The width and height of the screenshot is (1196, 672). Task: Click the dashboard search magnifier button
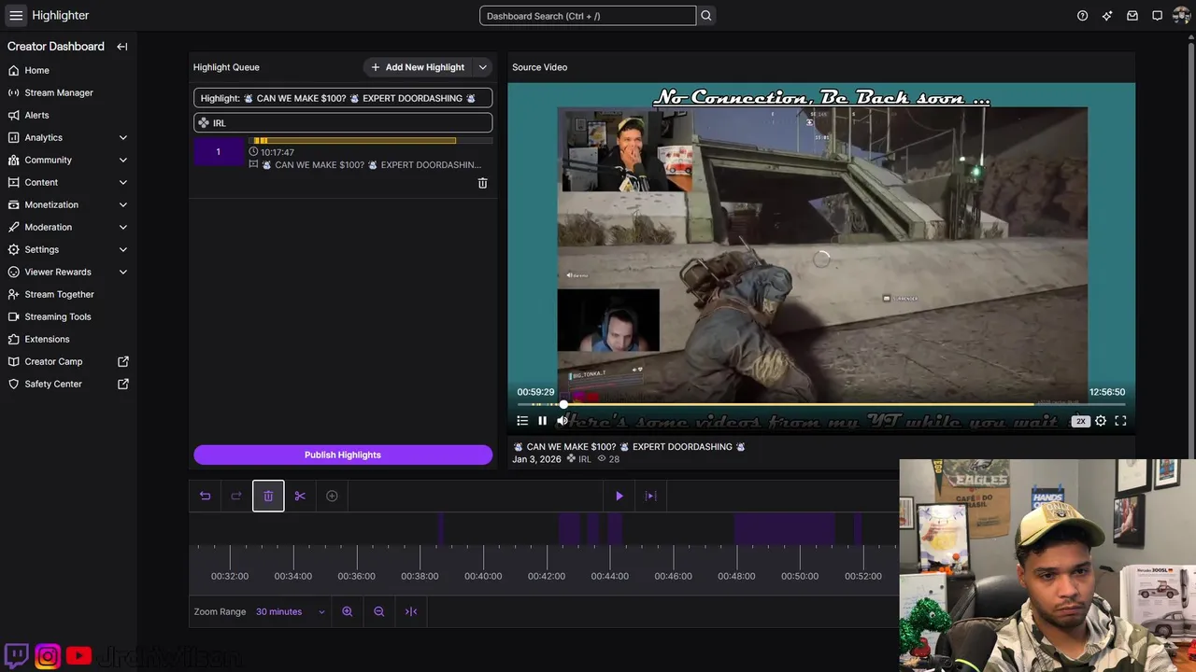pyautogui.click(x=706, y=16)
